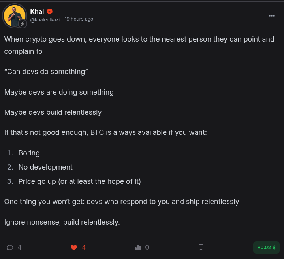This screenshot has width=284, height=259.
Task: Bookmark this post
Action: click(201, 248)
